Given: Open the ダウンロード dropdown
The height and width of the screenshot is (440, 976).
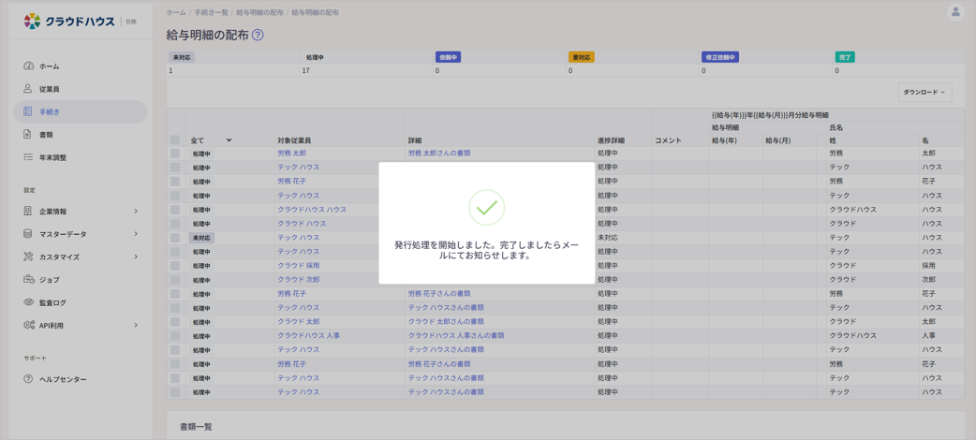Looking at the screenshot, I should [x=924, y=92].
